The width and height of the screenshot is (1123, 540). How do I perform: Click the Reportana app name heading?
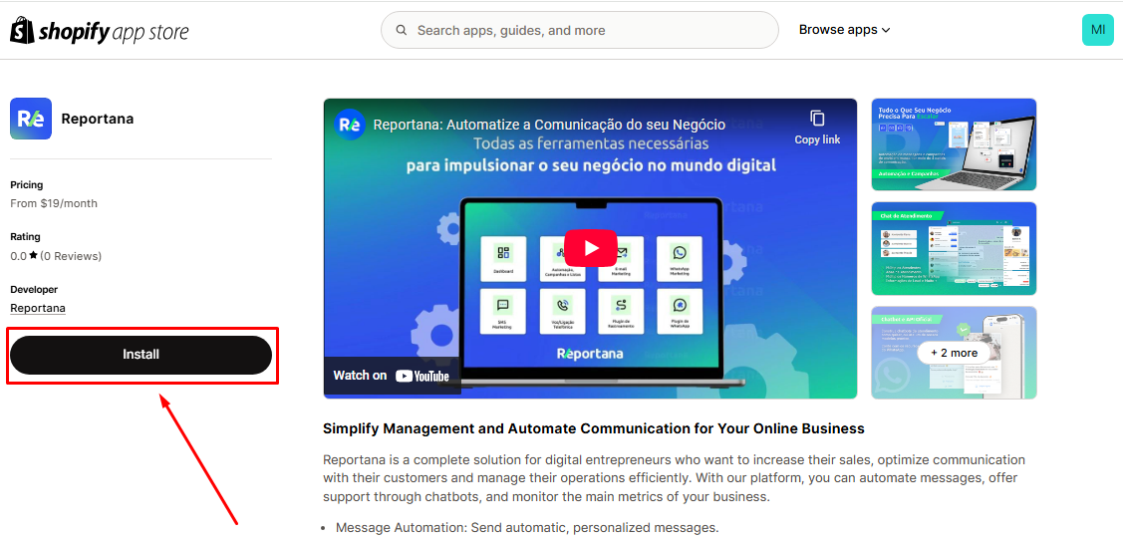tap(97, 119)
